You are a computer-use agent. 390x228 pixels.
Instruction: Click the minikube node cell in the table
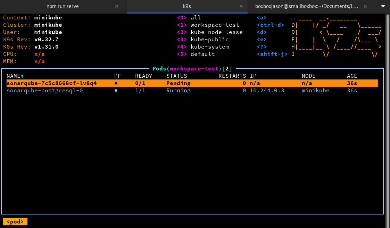pyautogui.click(x=315, y=91)
